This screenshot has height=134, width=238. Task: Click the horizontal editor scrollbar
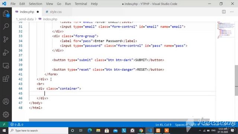[119, 120]
